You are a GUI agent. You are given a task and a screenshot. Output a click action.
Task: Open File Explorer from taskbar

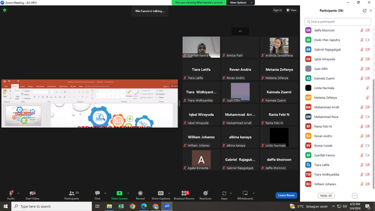(x=110, y=206)
